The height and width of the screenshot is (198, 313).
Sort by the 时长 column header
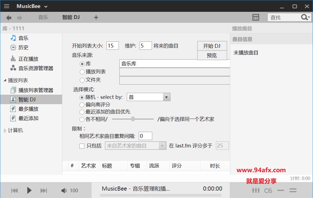[x=215, y=166]
